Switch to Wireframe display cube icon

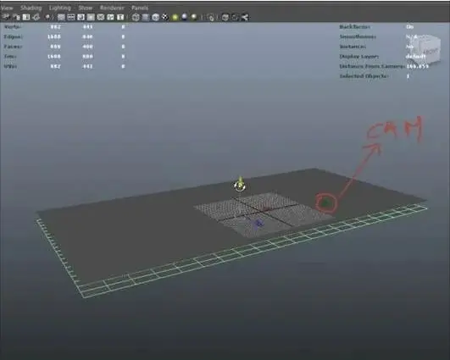coord(136,18)
